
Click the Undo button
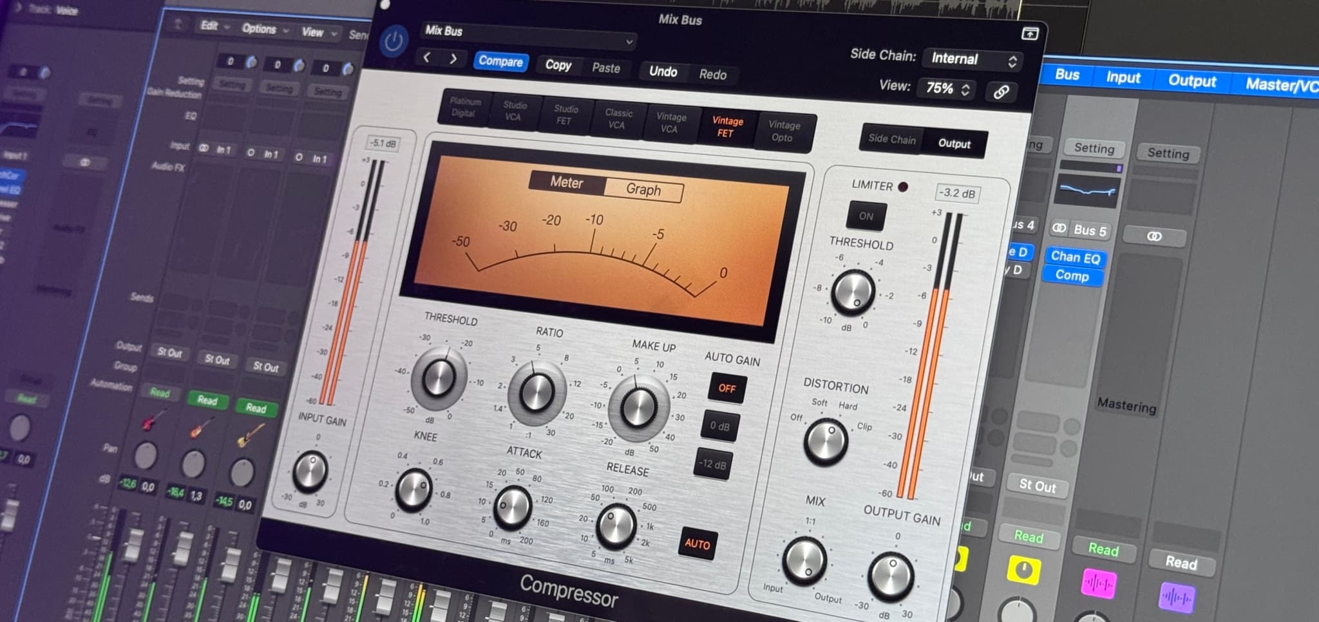[x=663, y=72]
